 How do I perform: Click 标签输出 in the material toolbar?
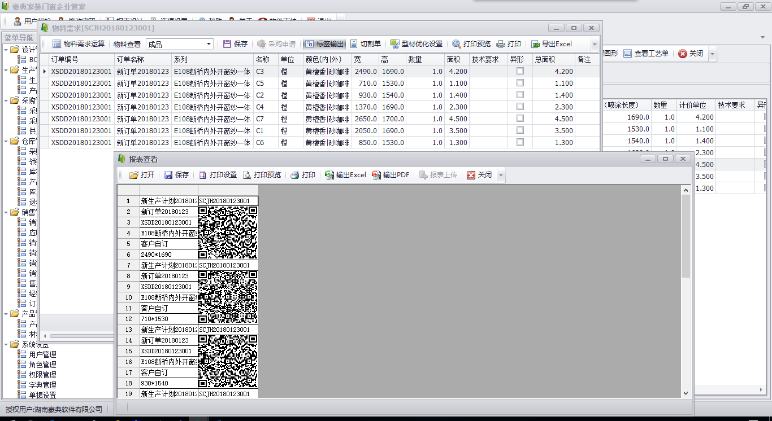tap(324, 44)
